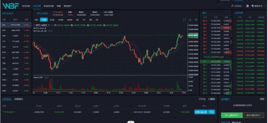
Task: Click the user account icon
Action: [232, 6]
